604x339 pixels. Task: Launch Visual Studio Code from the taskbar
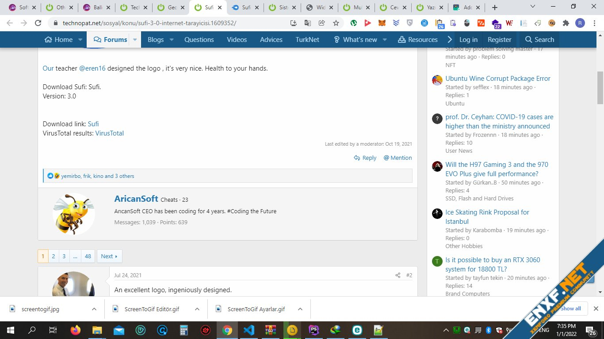pyautogui.click(x=249, y=330)
